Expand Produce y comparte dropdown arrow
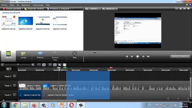The image size is (192, 108). (70, 9)
